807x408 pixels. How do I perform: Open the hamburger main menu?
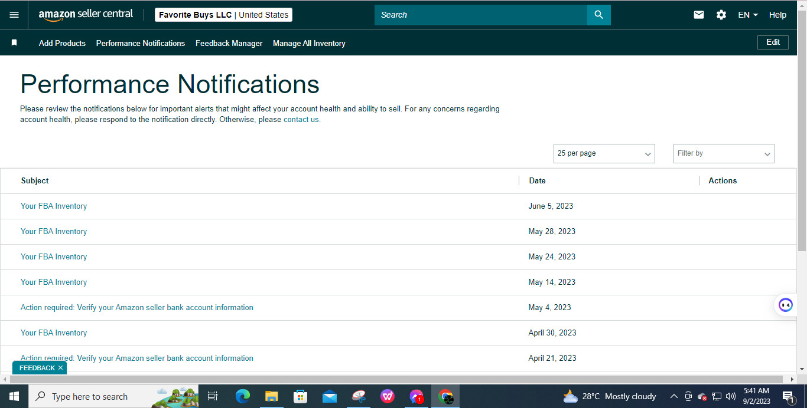click(14, 15)
